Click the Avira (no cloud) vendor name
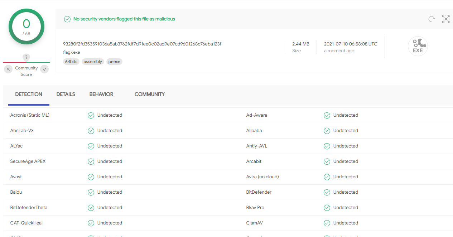The image size is (453, 237). pos(262,177)
